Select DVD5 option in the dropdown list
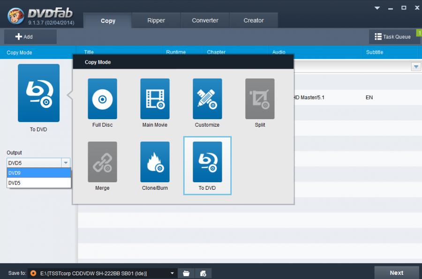Viewport: 422px width, 279px height. 38,183
